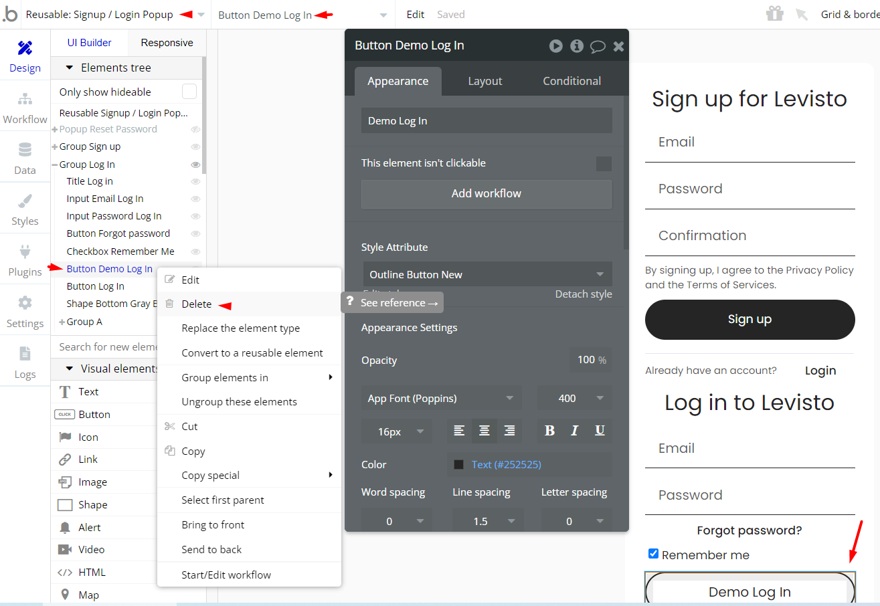Image resolution: width=880 pixels, height=606 pixels.
Task: Open the Styles section
Action: [x=25, y=209]
